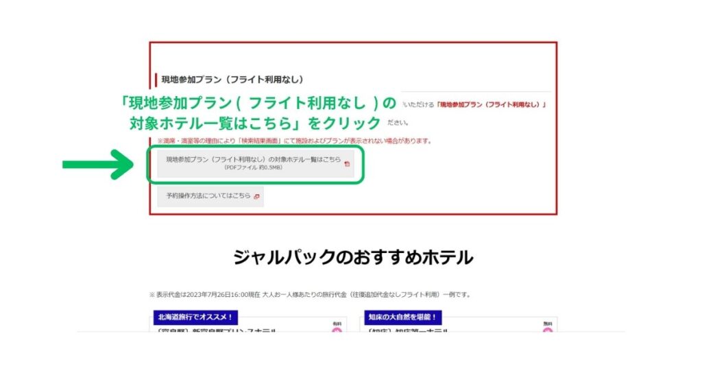This screenshot has height=369, width=702.
Task: Click the red PDF file icon
Action: pyautogui.click(x=346, y=164)
